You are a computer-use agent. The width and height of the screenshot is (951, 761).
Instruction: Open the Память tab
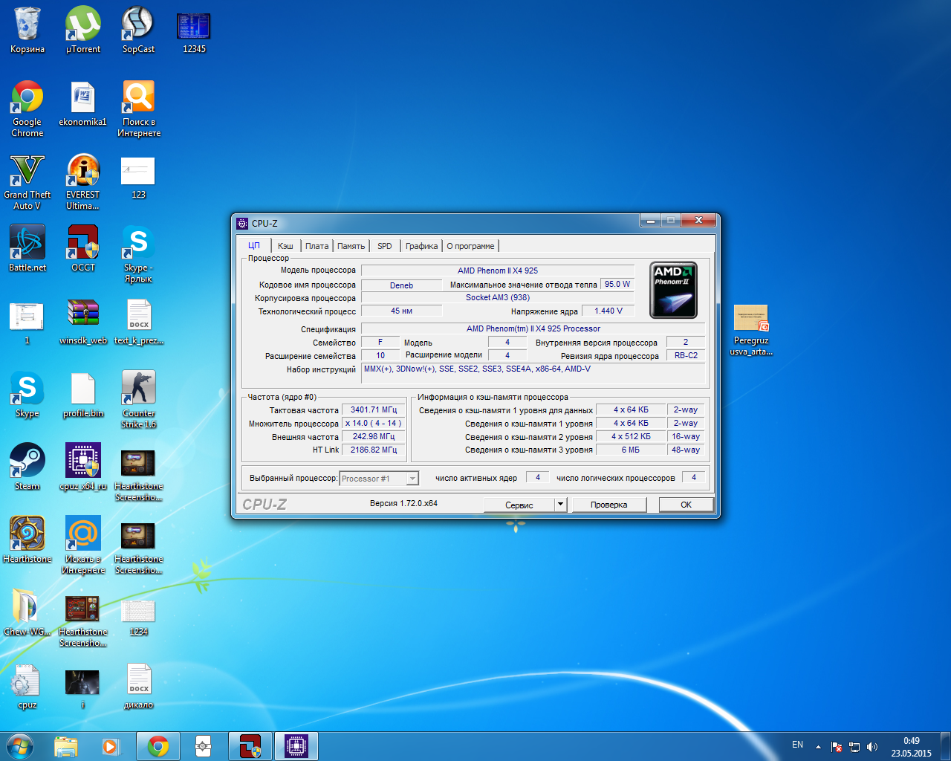pos(351,246)
